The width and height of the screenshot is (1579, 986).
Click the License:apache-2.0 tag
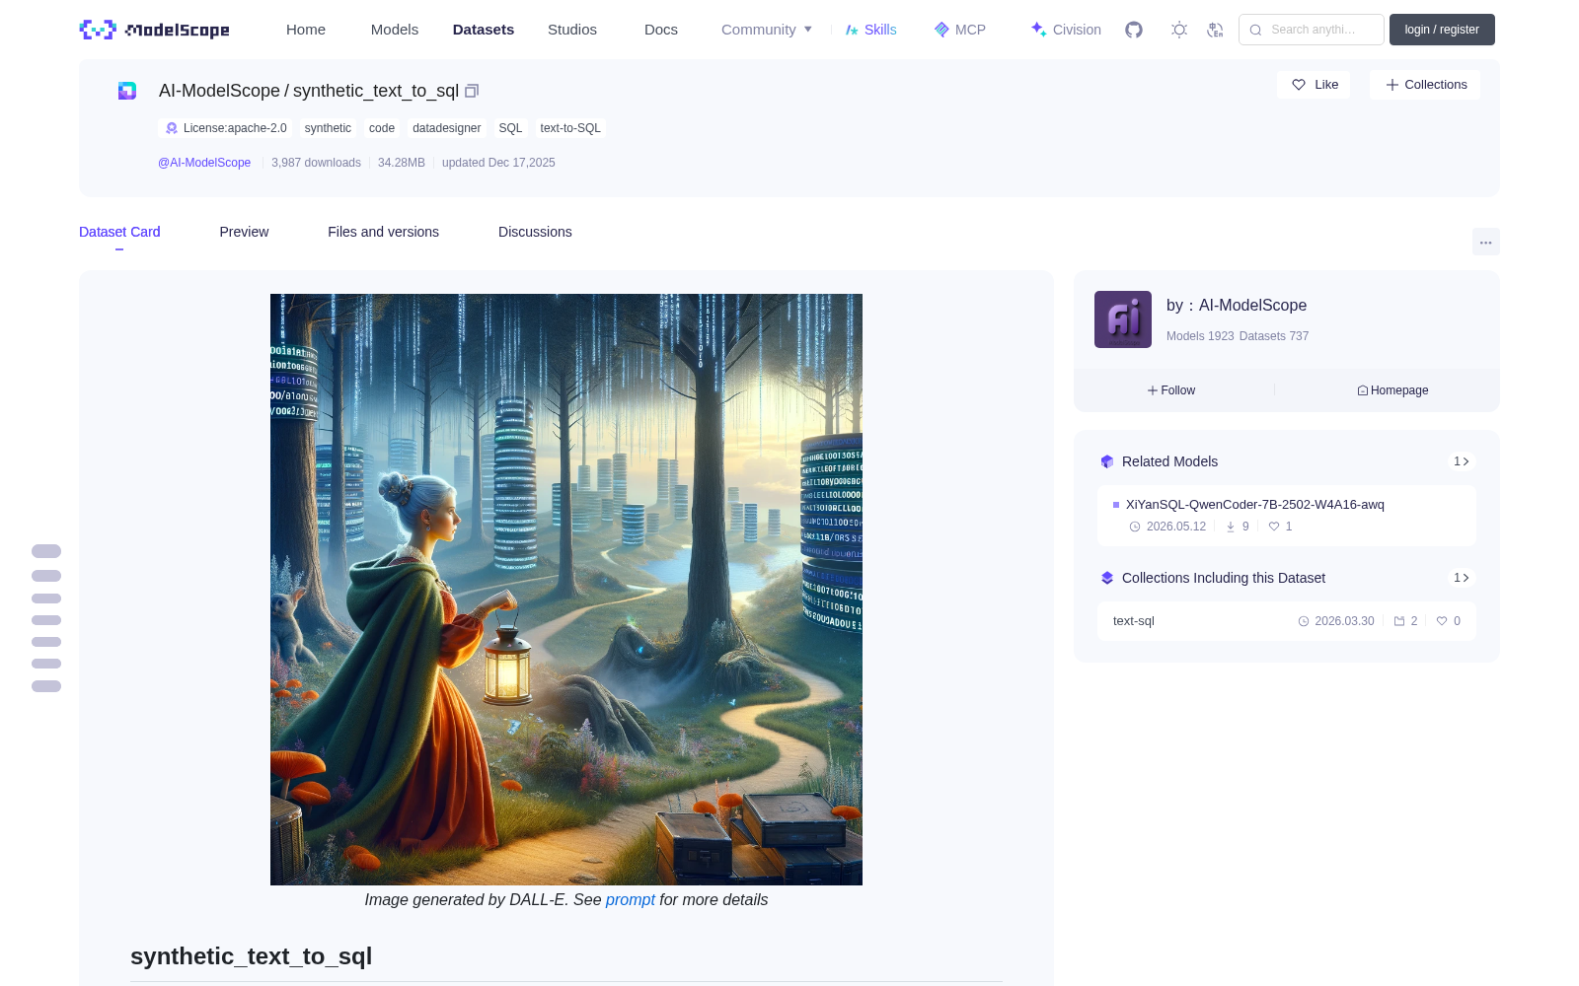click(x=226, y=128)
